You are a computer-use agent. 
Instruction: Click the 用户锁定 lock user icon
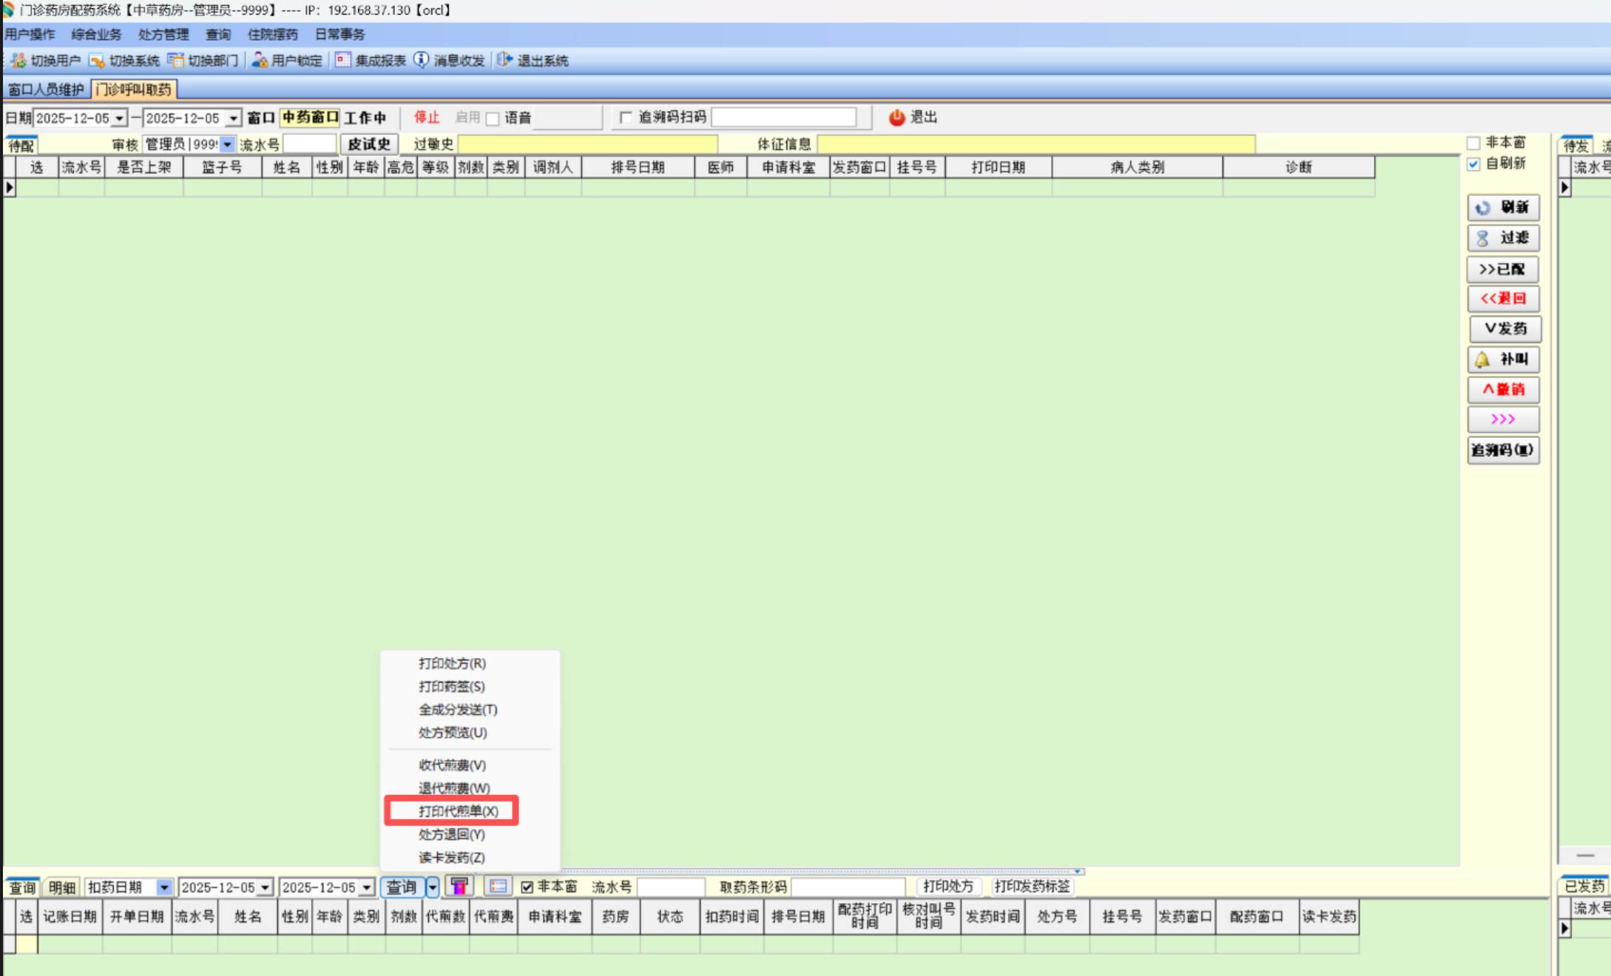[x=260, y=61]
